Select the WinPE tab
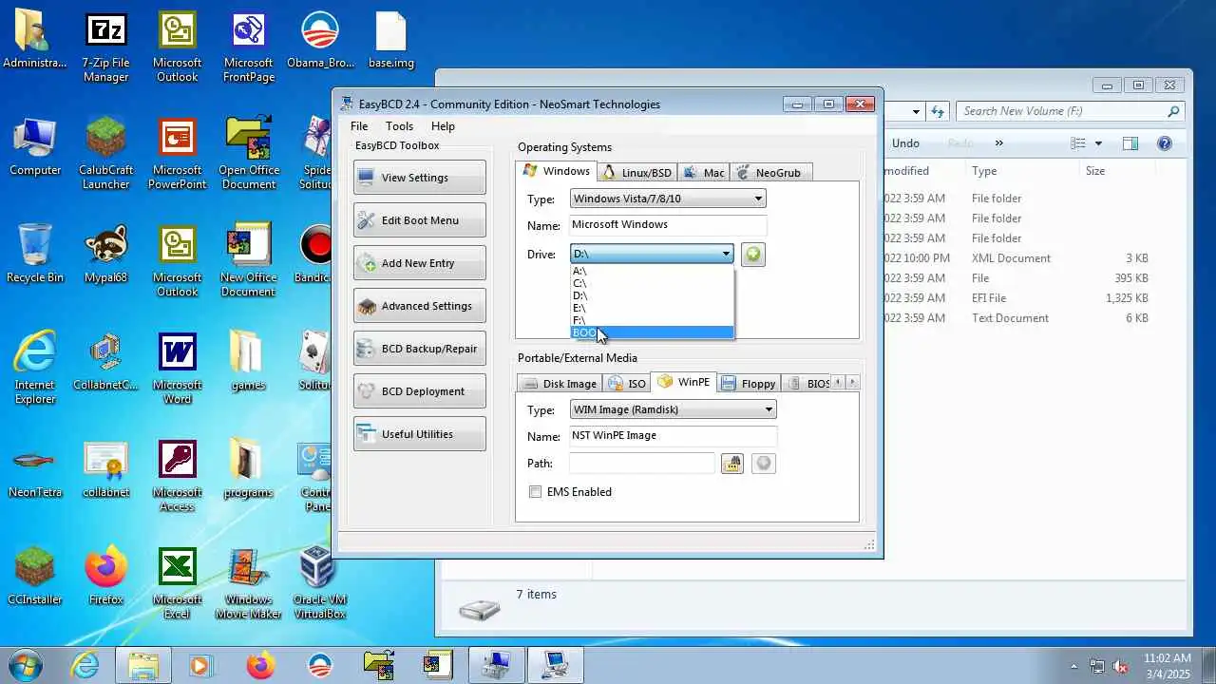The image size is (1216, 684). (x=683, y=382)
